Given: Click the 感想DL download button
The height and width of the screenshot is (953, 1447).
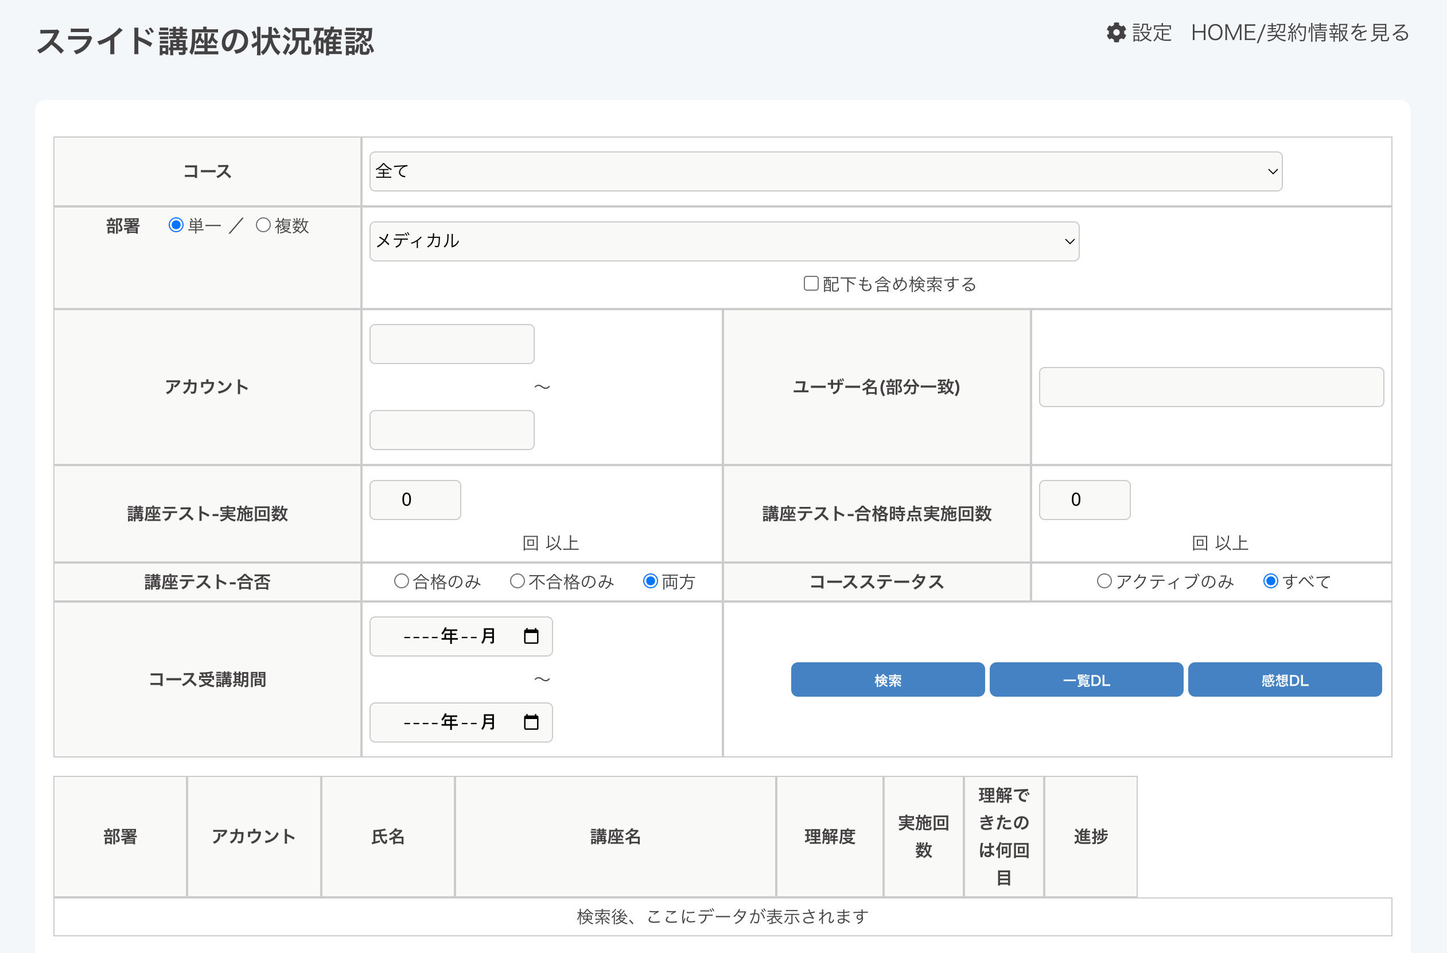Looking at the screenshot, I should (x=1285, y=679).
